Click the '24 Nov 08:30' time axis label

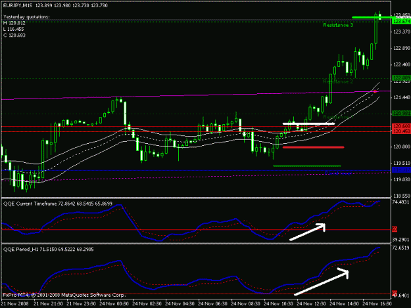(245, 304)
